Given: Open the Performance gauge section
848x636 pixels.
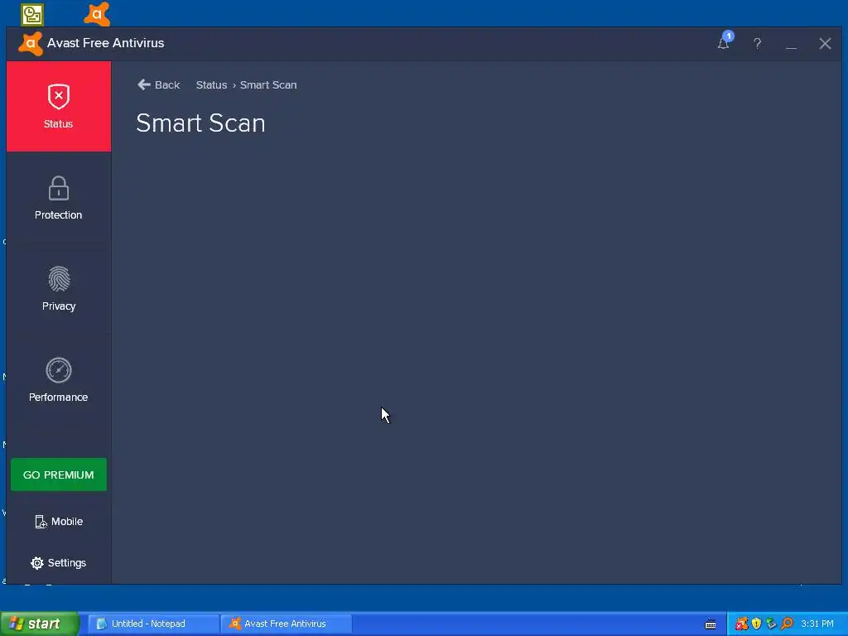Looking at the screenshot, I should 59,379.
